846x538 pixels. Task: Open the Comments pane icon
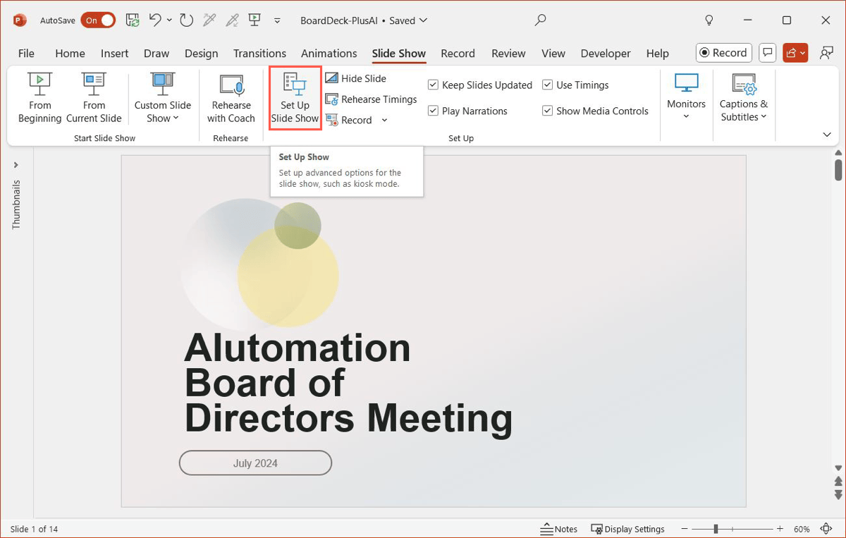tap(768, 53)
